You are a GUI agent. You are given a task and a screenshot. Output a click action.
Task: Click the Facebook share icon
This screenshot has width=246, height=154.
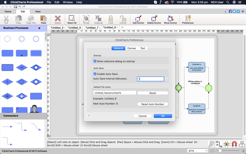[x=230, y=11]
